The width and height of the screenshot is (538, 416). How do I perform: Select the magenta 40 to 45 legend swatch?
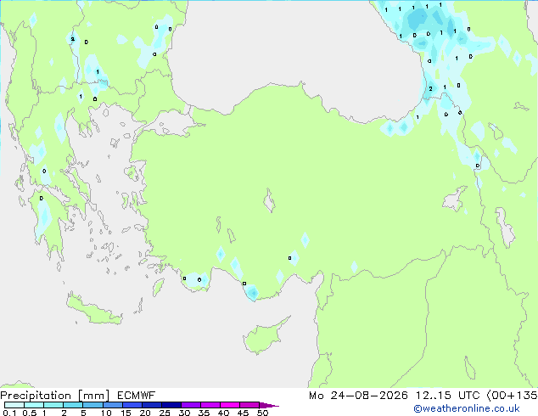[230, 405]
